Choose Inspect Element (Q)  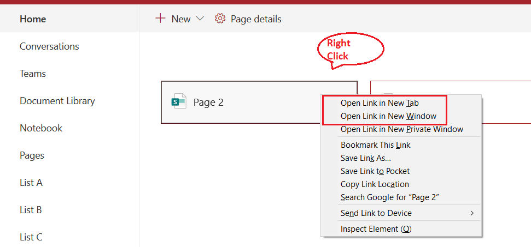click(401, 229)
